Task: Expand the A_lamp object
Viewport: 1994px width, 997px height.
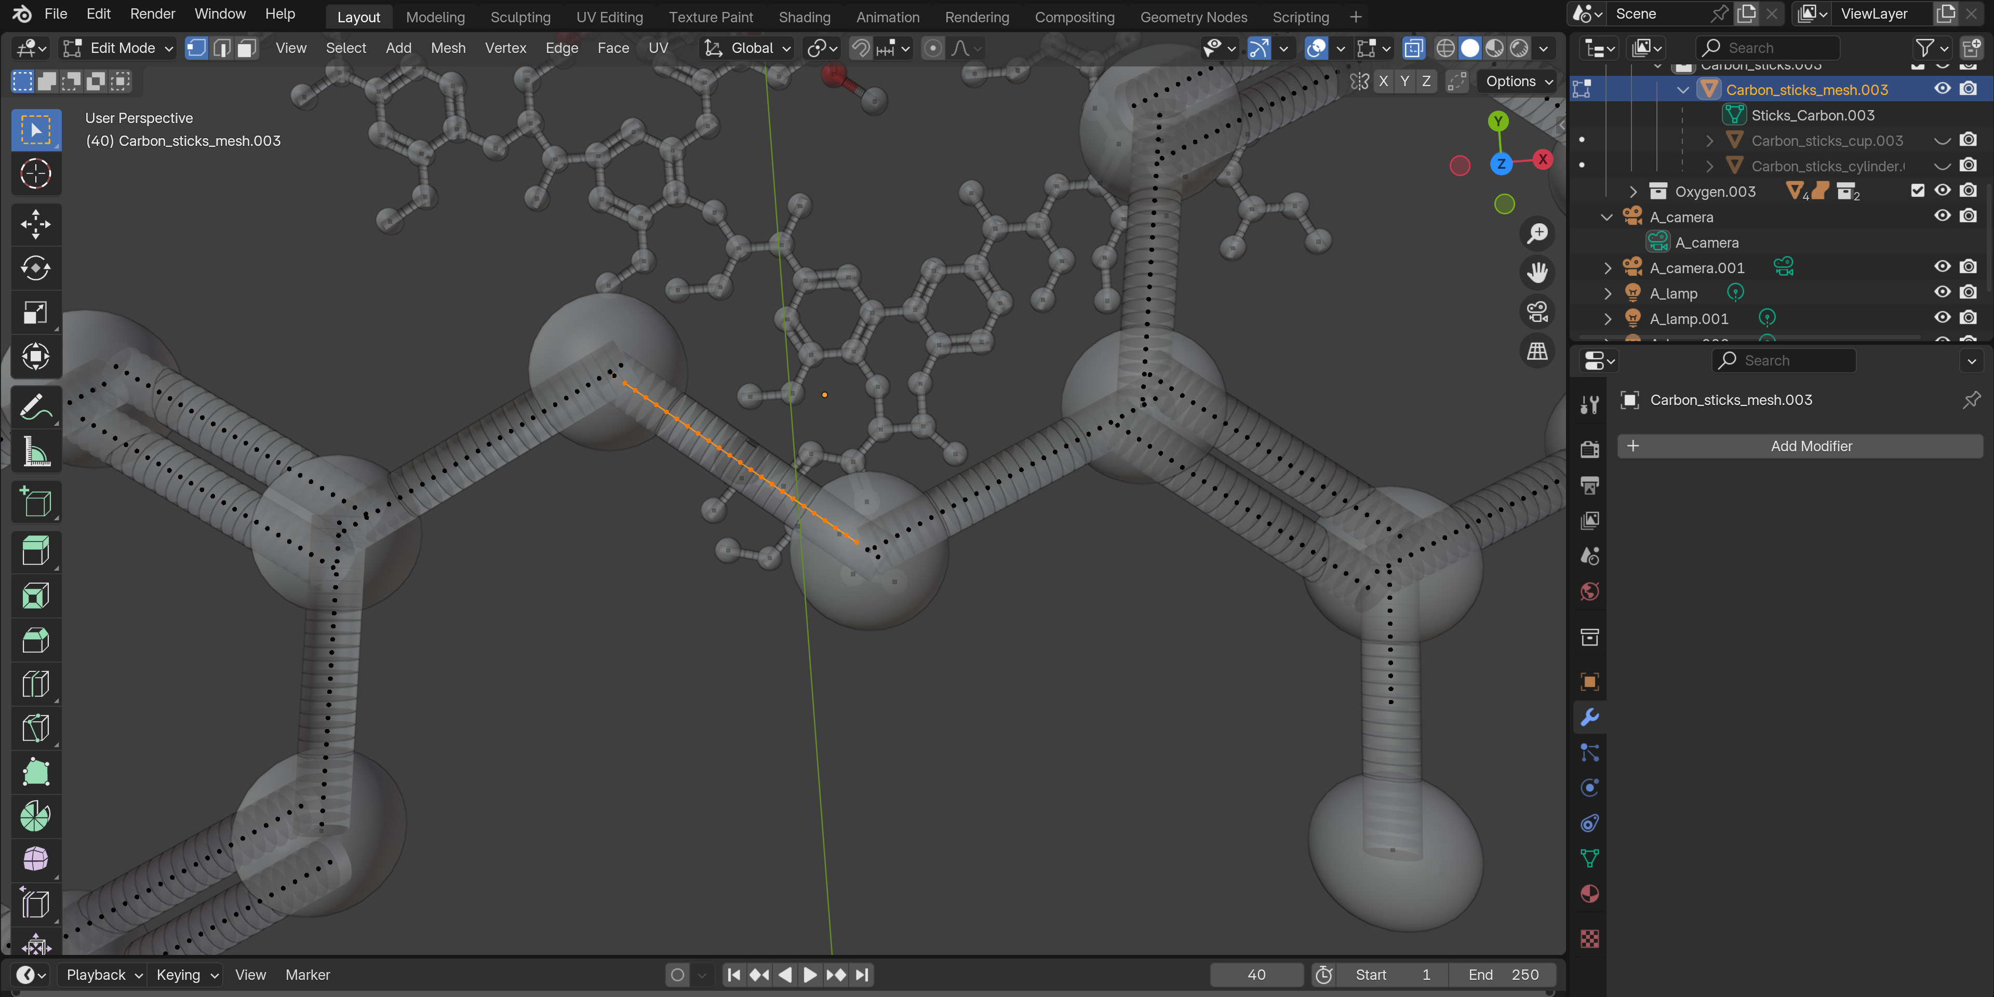Action: tap(1607, 292)
